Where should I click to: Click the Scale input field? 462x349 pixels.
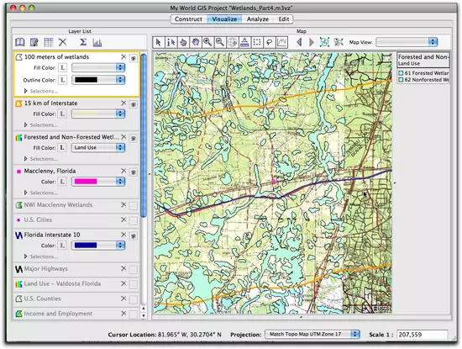pos(422,335)
